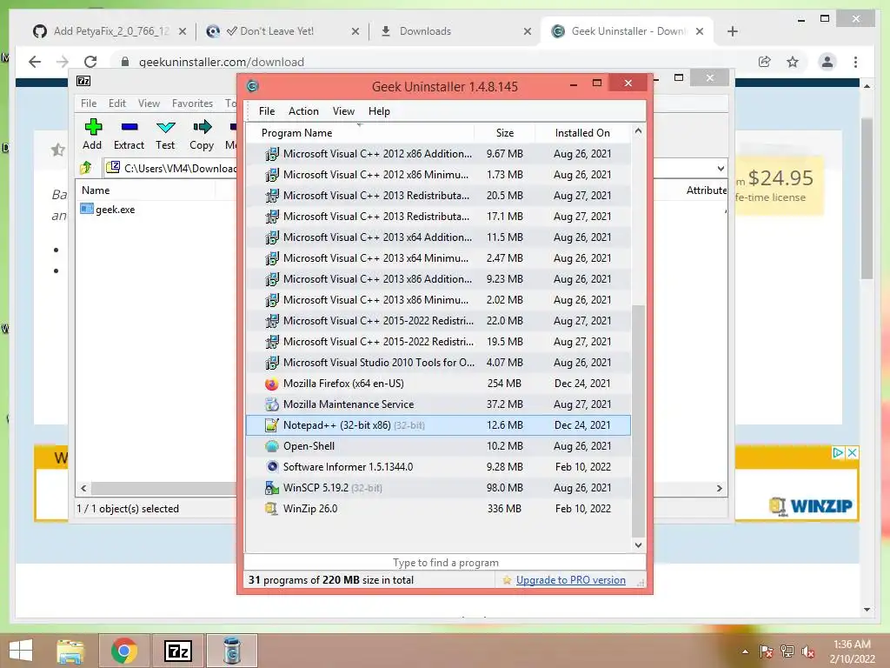Click the Open-Shell program icon
The image size is (890, 668).
click(x=272, y=446)
